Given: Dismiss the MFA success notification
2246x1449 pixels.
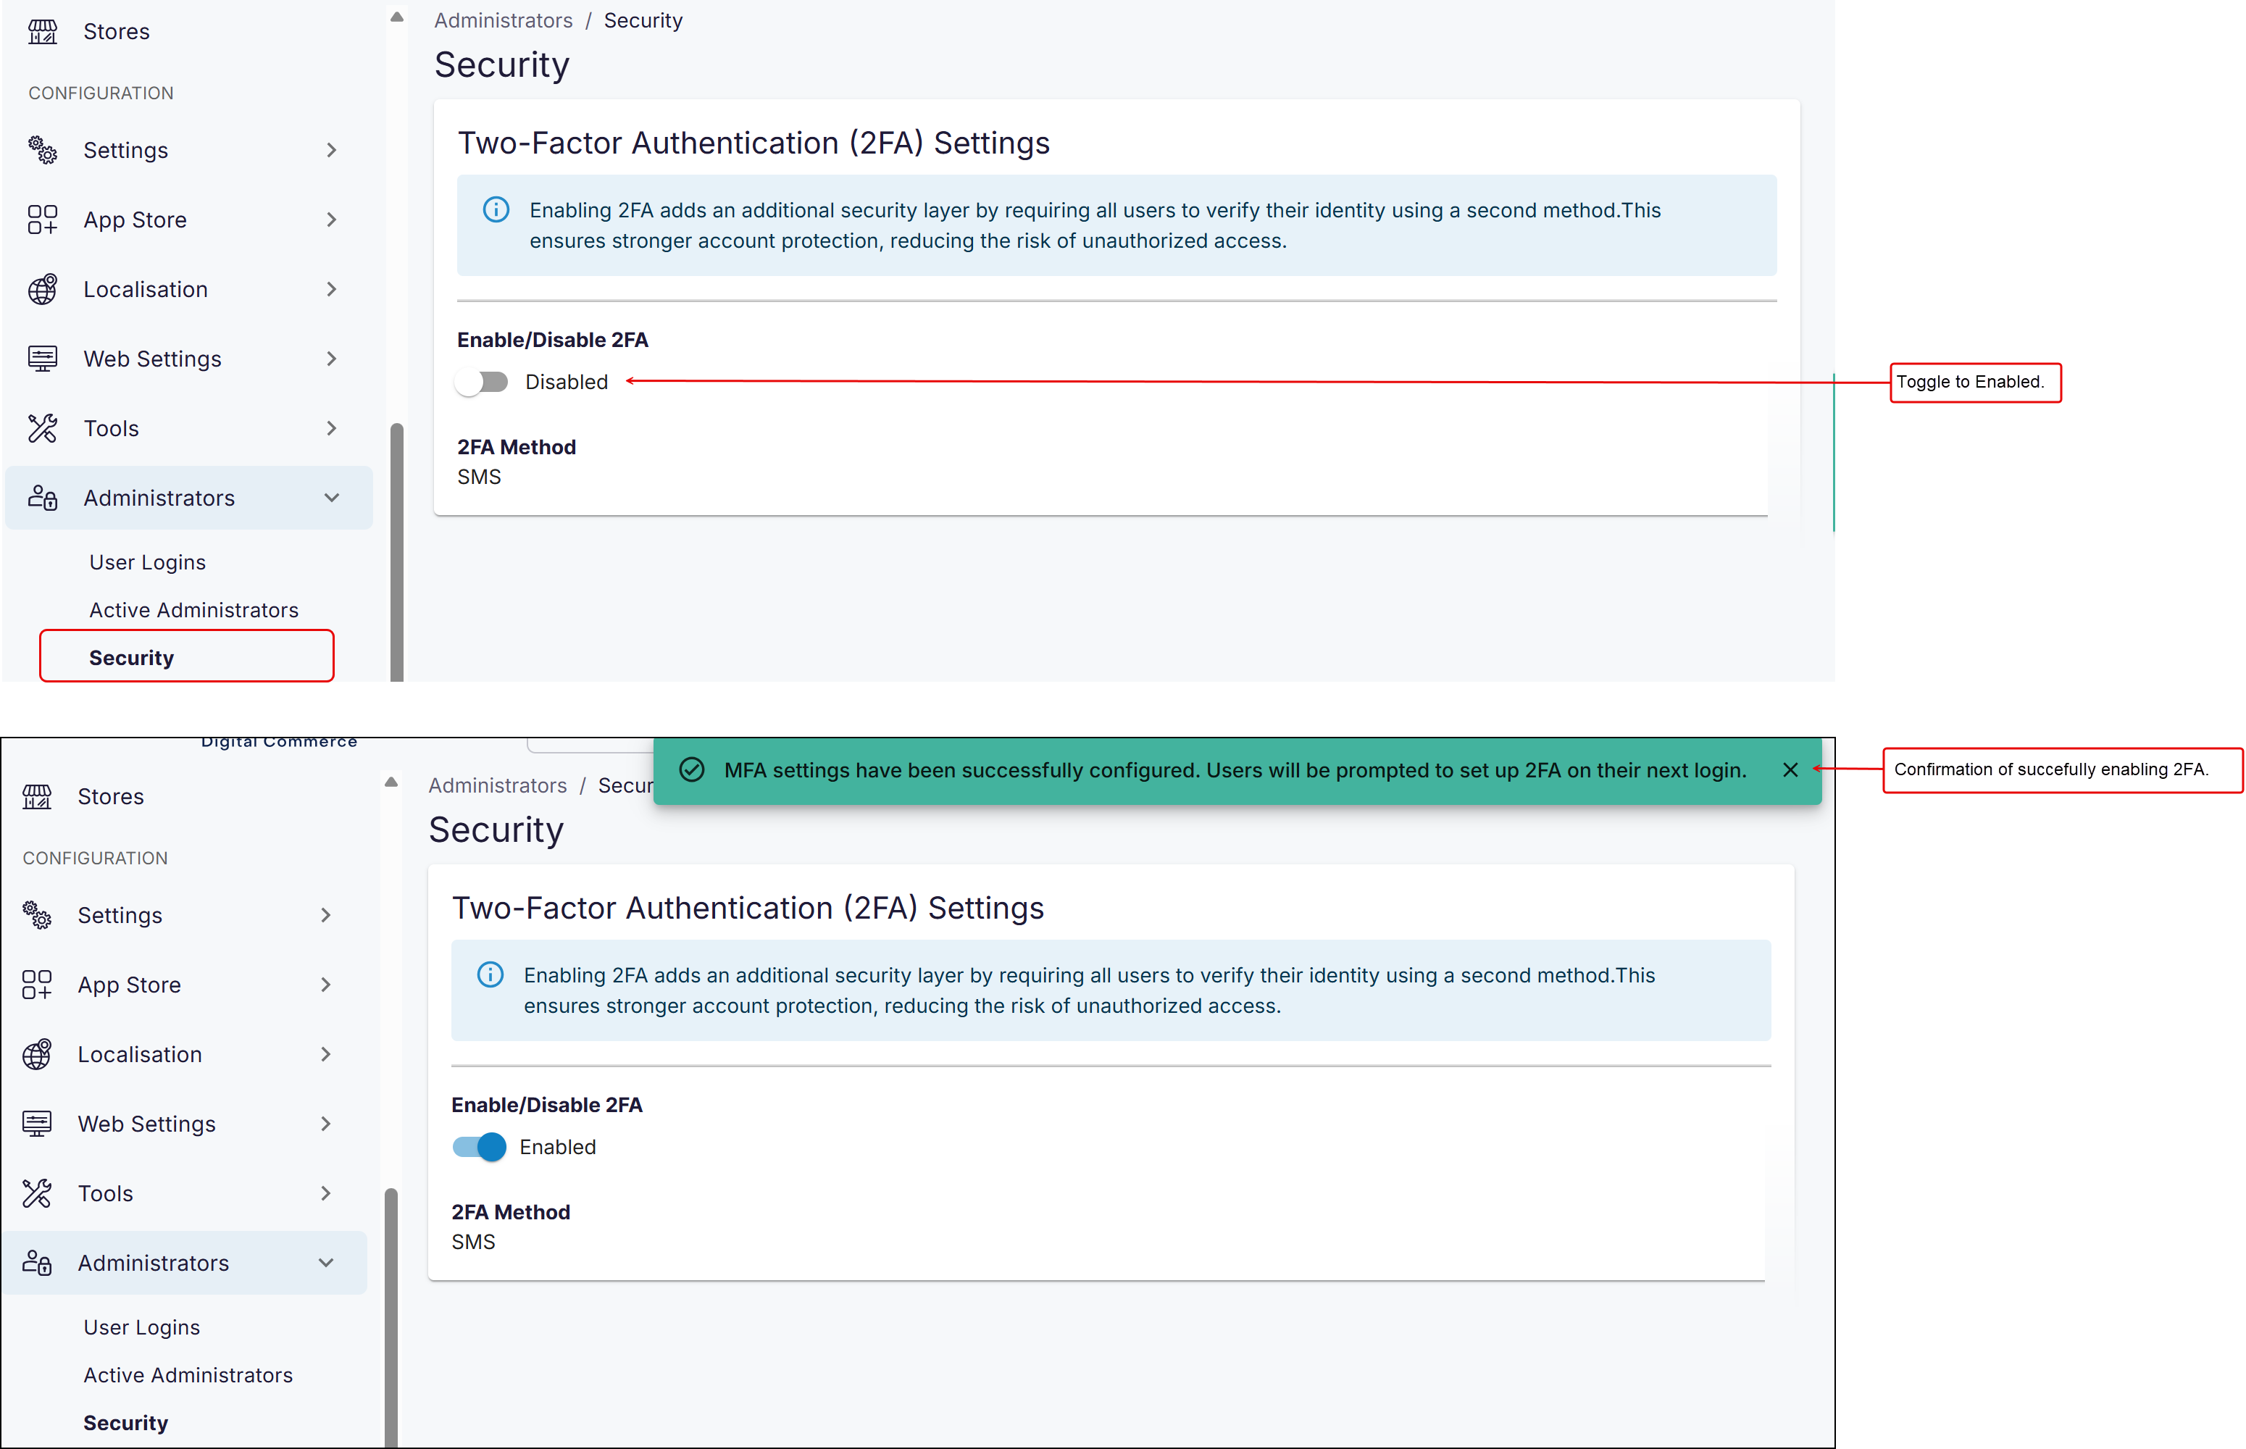Looking at the screenshot, I should [x=1790, y=769].
